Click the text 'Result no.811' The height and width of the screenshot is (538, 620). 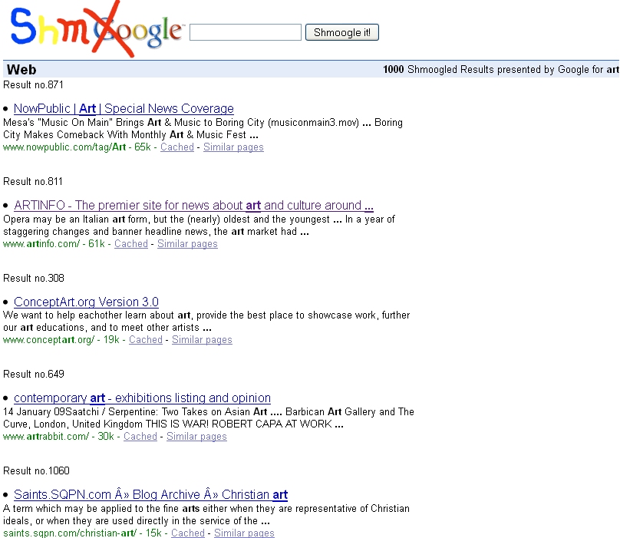point(33,182)
